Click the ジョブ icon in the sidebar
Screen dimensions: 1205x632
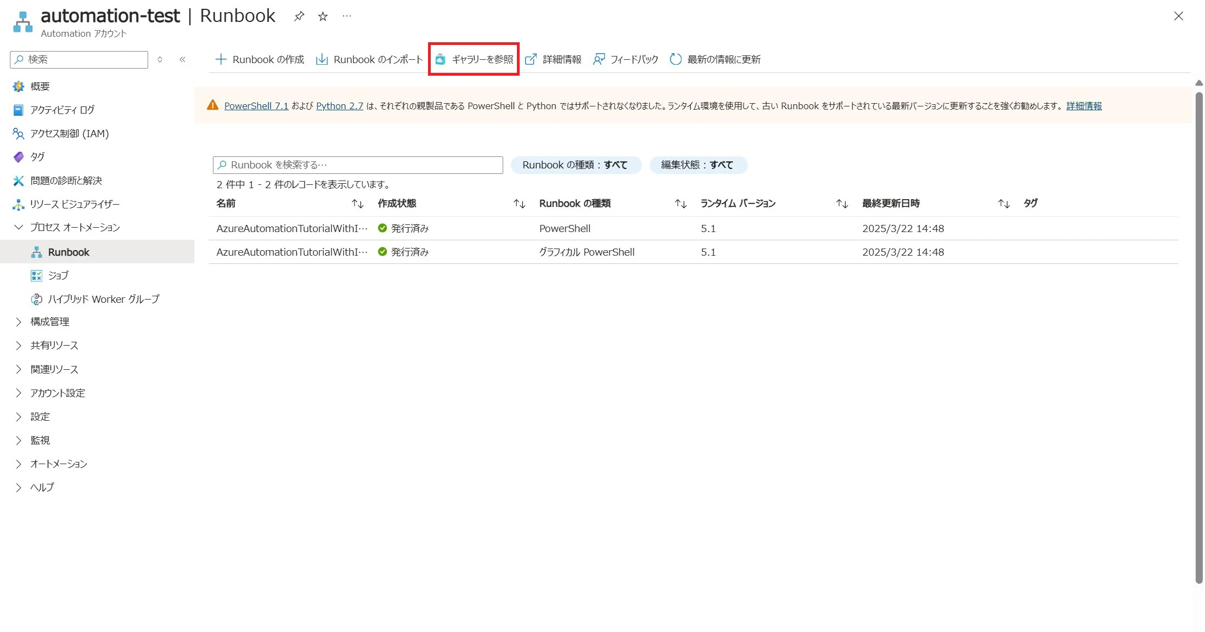pos(37,275)
